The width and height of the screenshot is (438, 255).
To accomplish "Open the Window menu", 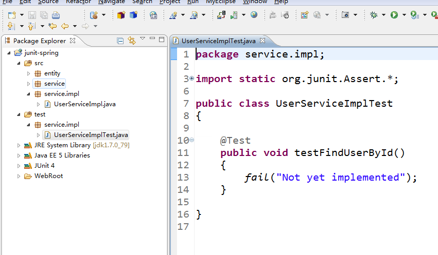I will [255, 2].
